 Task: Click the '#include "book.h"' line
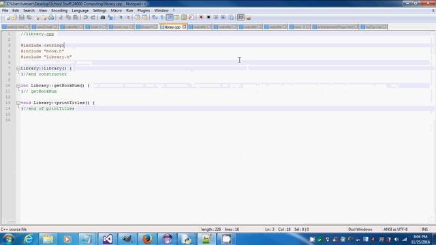click(x=42, y=51)
